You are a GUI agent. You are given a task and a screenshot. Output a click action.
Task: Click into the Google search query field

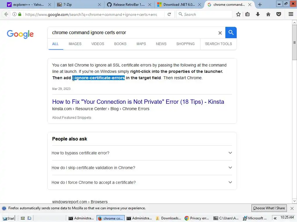[x=133, y=32]
